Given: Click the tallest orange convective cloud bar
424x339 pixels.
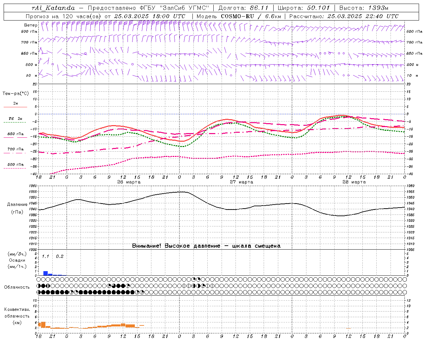Looking at the screenshot, I should 43,325.
